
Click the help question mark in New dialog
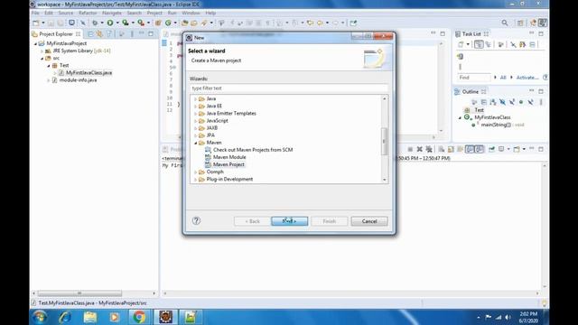196,220
